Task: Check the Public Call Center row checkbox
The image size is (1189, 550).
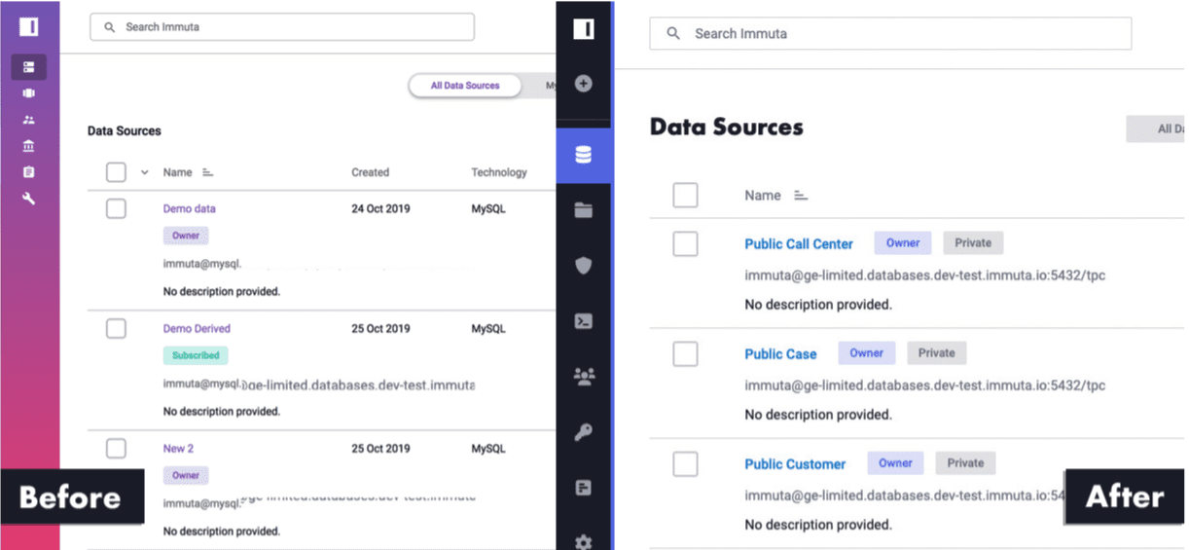Action: 686,243
